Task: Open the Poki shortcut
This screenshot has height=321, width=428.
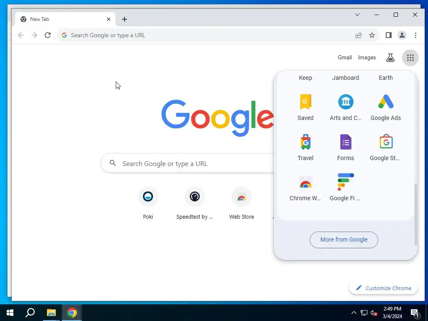Action: point(148,204)
